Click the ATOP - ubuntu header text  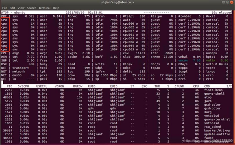(13, 12)
